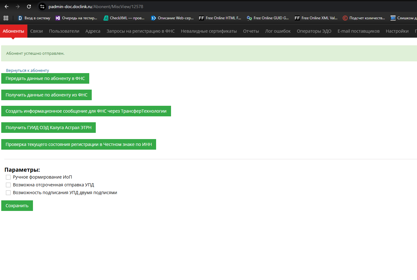Open the 'Абоненты' tab
The image size is (417, 280).
click(x=13, y=31)
